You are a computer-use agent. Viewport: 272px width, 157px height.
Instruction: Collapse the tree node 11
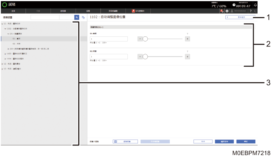click(2, 24)
